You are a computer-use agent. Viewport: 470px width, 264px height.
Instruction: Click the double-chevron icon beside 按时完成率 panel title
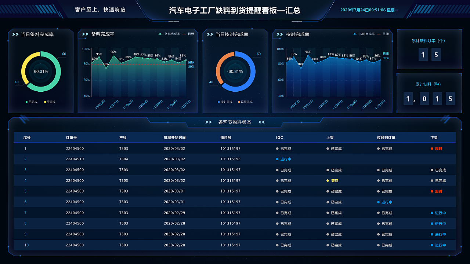pyautogui.click(x=280, y=34)
